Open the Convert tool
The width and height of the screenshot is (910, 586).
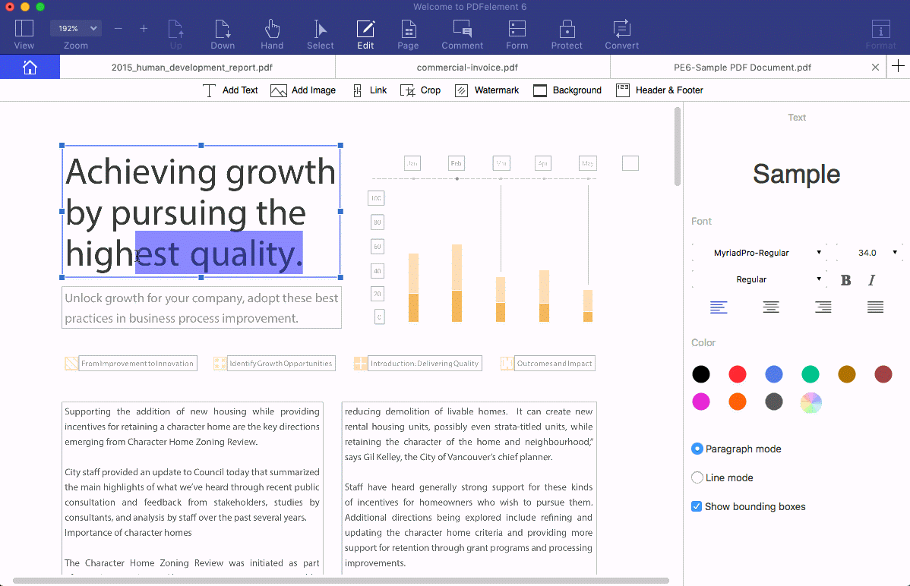[621, 34]
